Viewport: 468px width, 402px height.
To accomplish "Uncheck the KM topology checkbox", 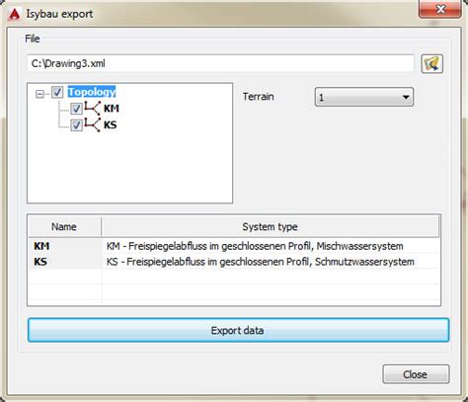I will pos(76,109).
